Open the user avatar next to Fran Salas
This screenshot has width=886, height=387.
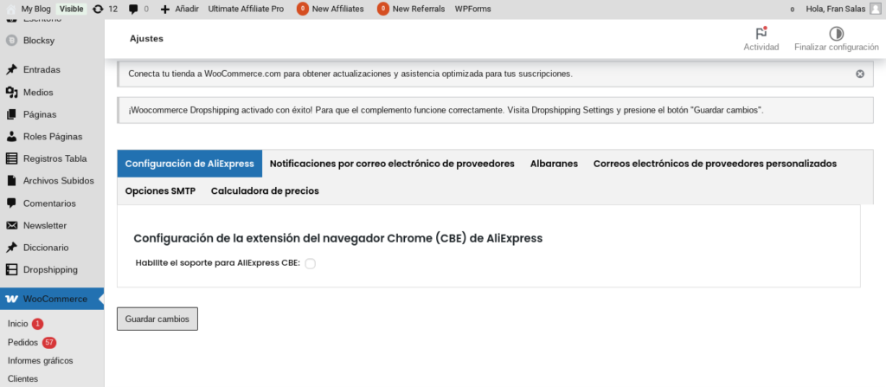tap(876, 9)
